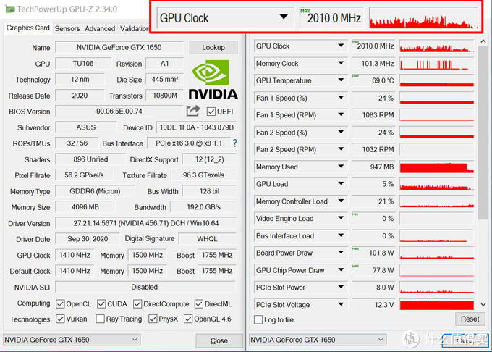Click the Board Power Draw reading 101.8 W
This screenshot has width=492, height=352.
point(373,253)
